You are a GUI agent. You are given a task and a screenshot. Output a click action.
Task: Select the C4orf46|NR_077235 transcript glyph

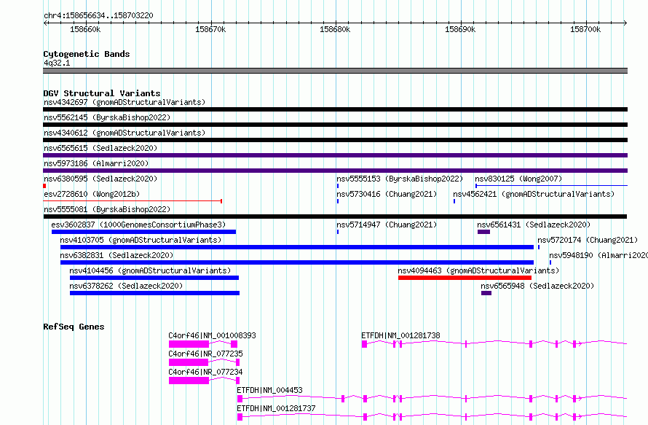click(204, 362)
